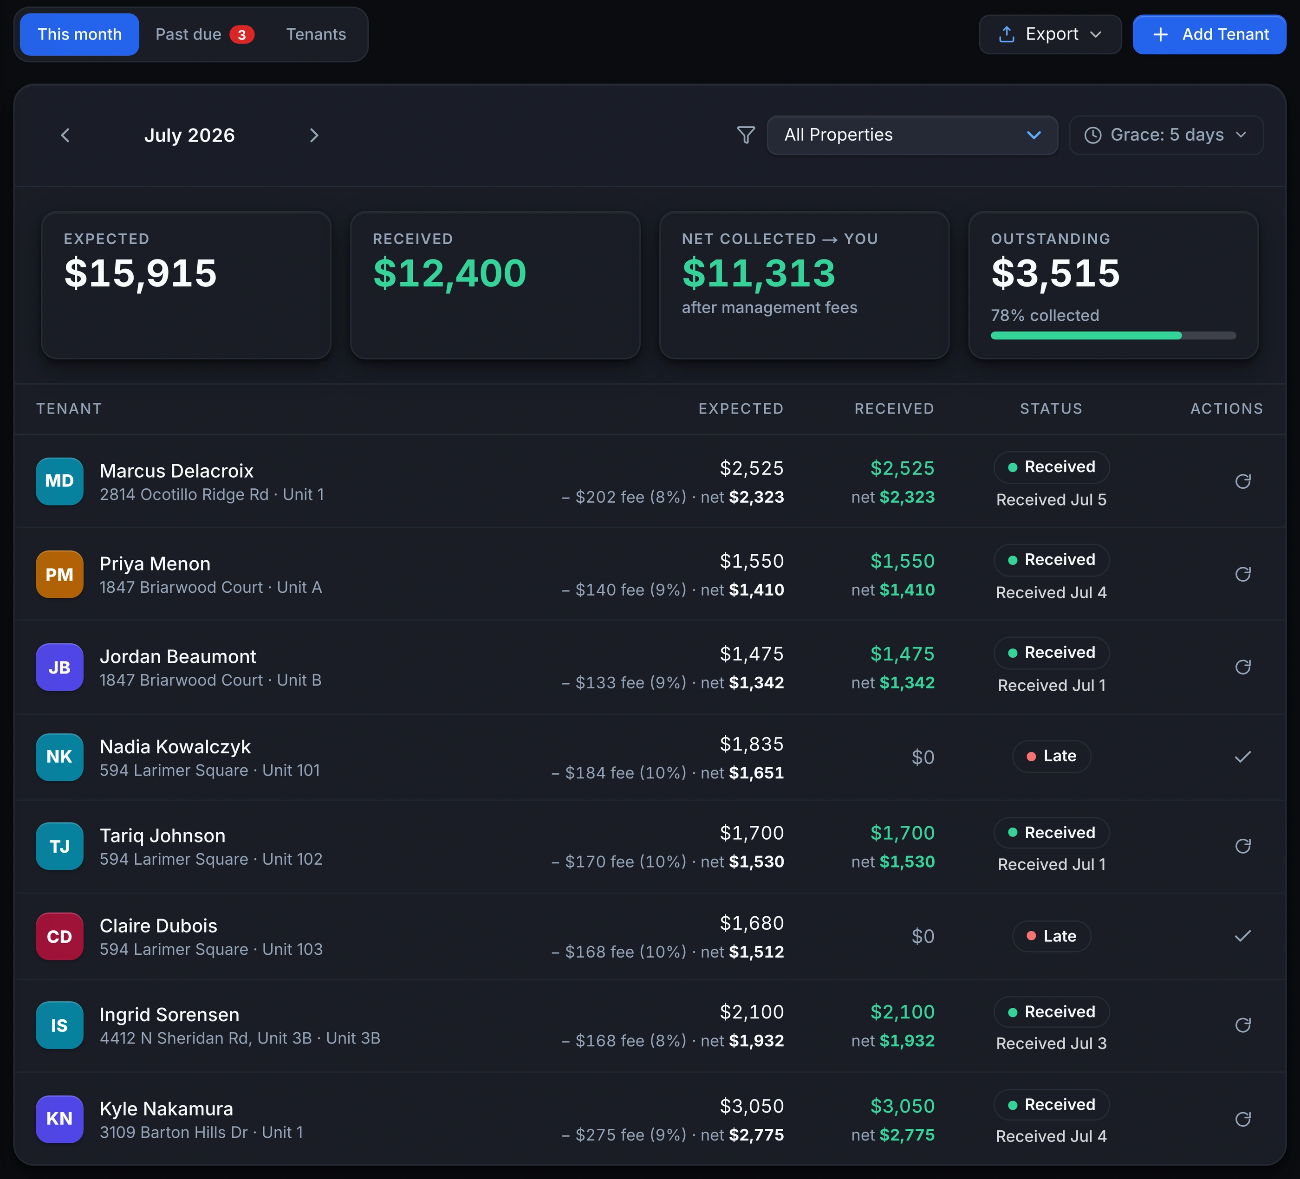The height and width of the screenshot is (1179, 1300).
Task: Mark Claire Dubois payment received checkmark
Action: tap(1242, 936)
